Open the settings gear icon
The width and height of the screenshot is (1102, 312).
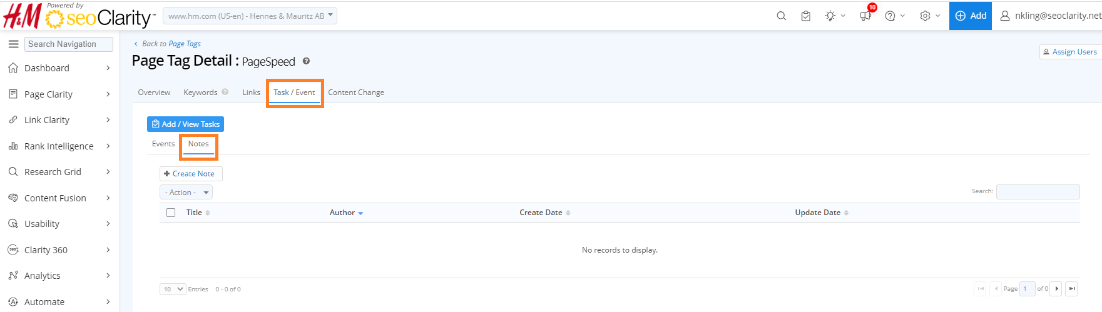(x=925, y=16)
